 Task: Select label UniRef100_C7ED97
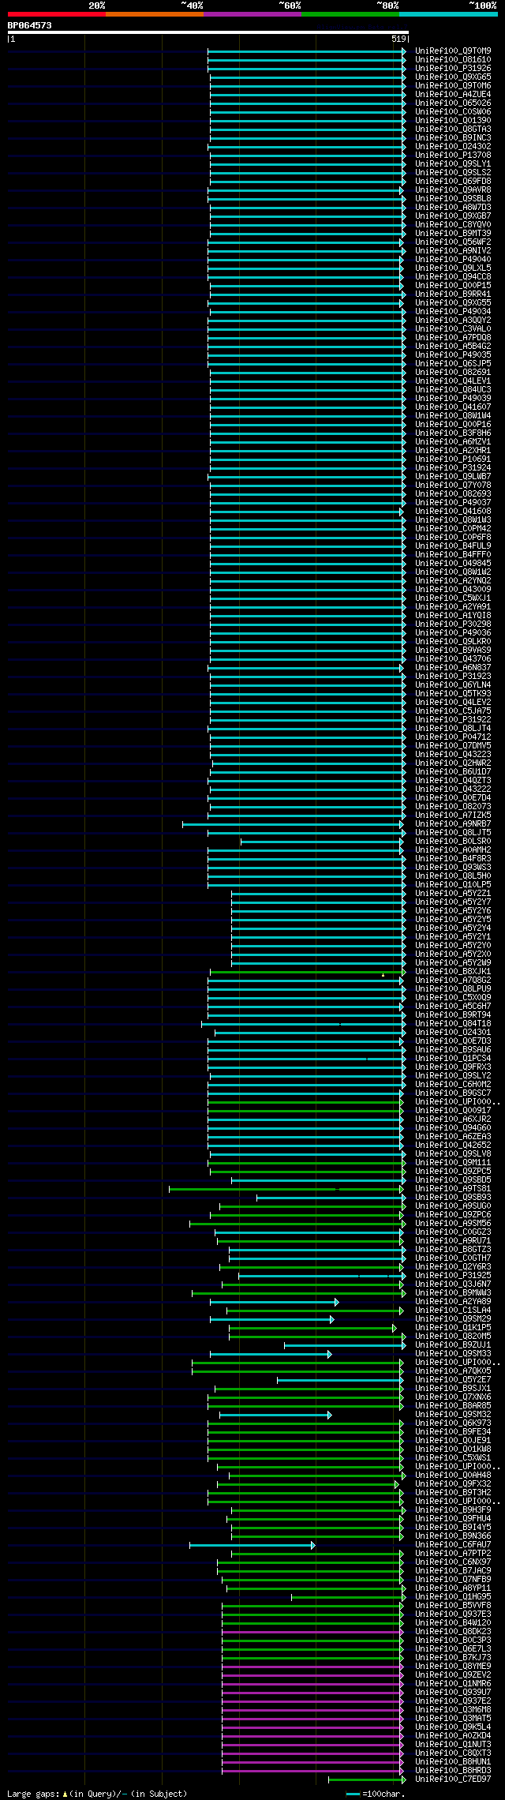[x=453, y=1779]
